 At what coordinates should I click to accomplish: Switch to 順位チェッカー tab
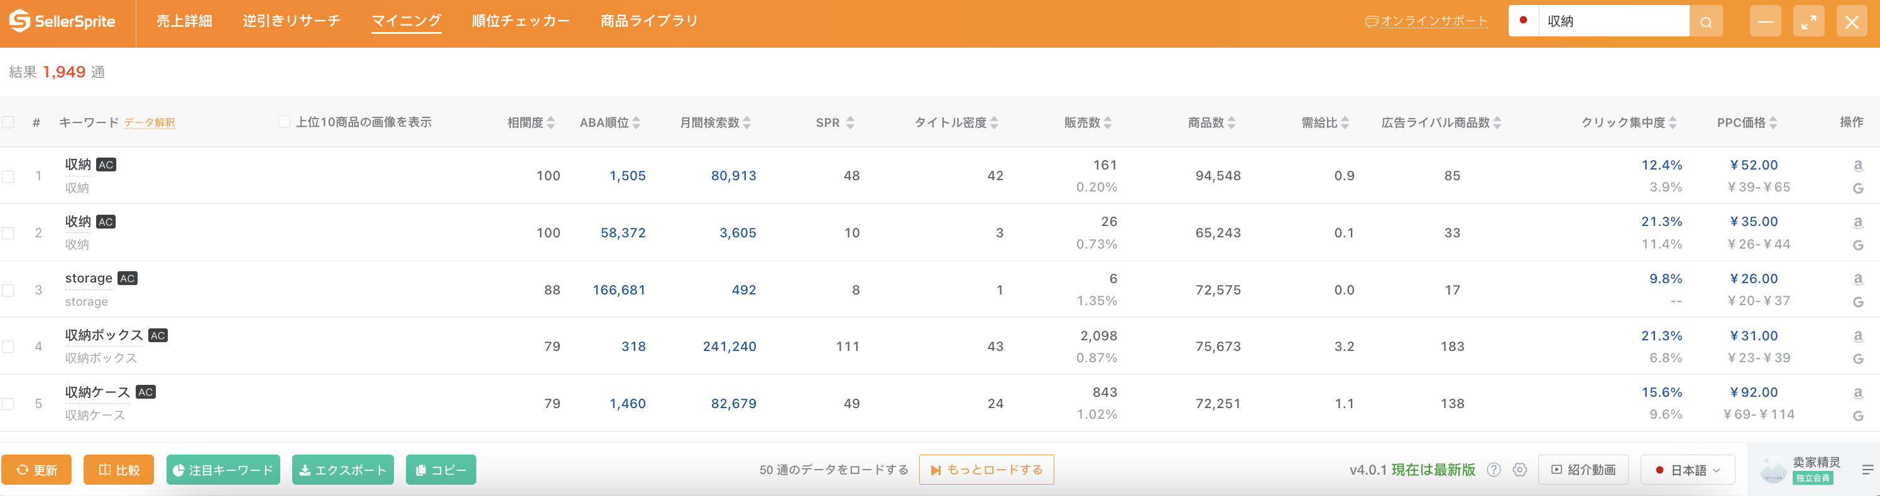(520, 21)
